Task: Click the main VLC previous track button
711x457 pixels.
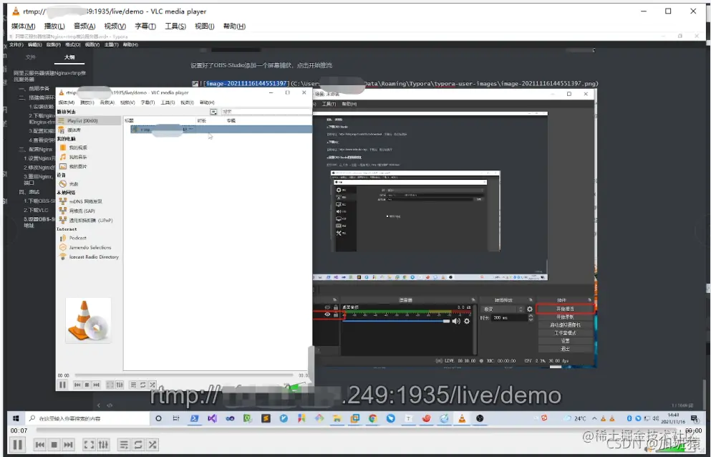Action: (40, 445)
